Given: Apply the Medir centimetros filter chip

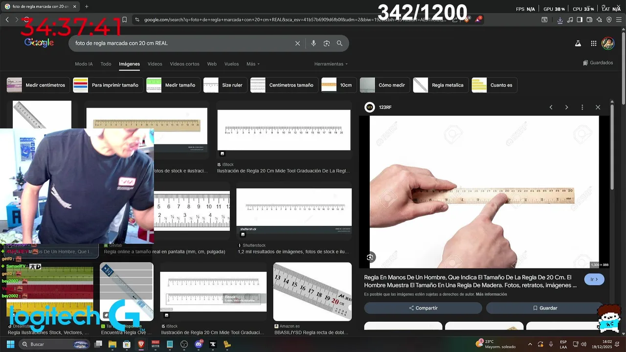Looking at the screenshot, I should 38,85.
